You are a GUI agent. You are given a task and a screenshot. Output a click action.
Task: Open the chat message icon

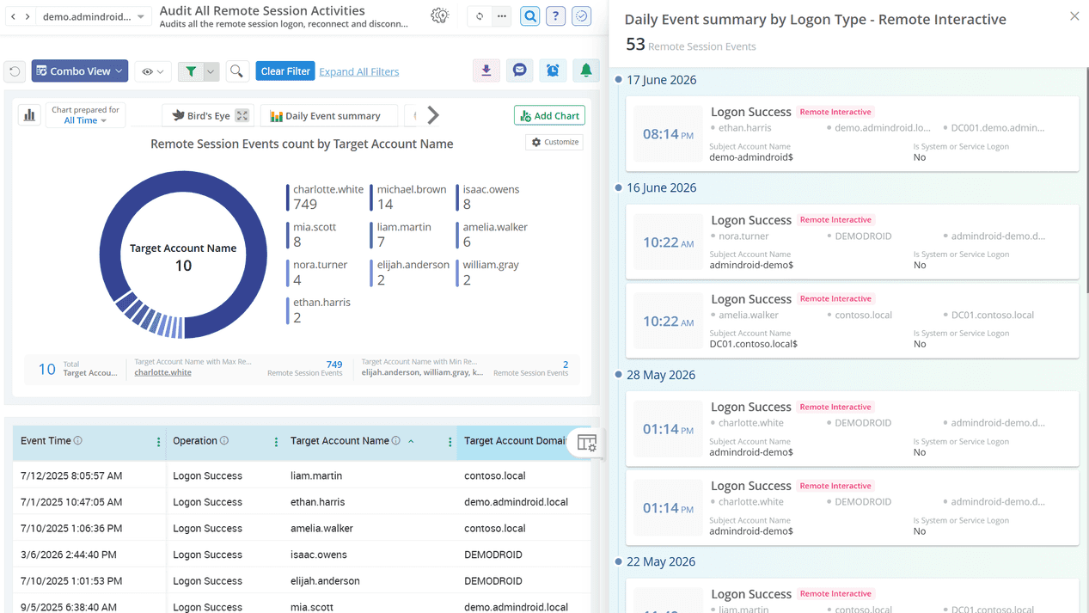point(520,70)
